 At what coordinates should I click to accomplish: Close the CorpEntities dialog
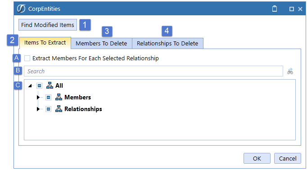(300, 9)
